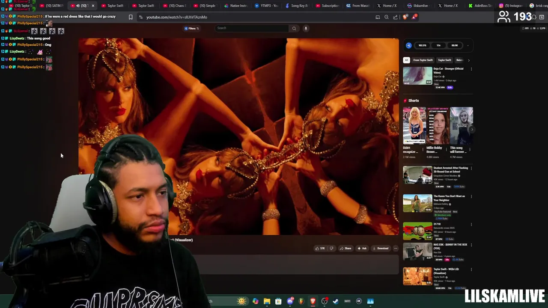This screenshot has height=308, width=548.
Task: Open Discord from taskbar
Action: [290, 301]
